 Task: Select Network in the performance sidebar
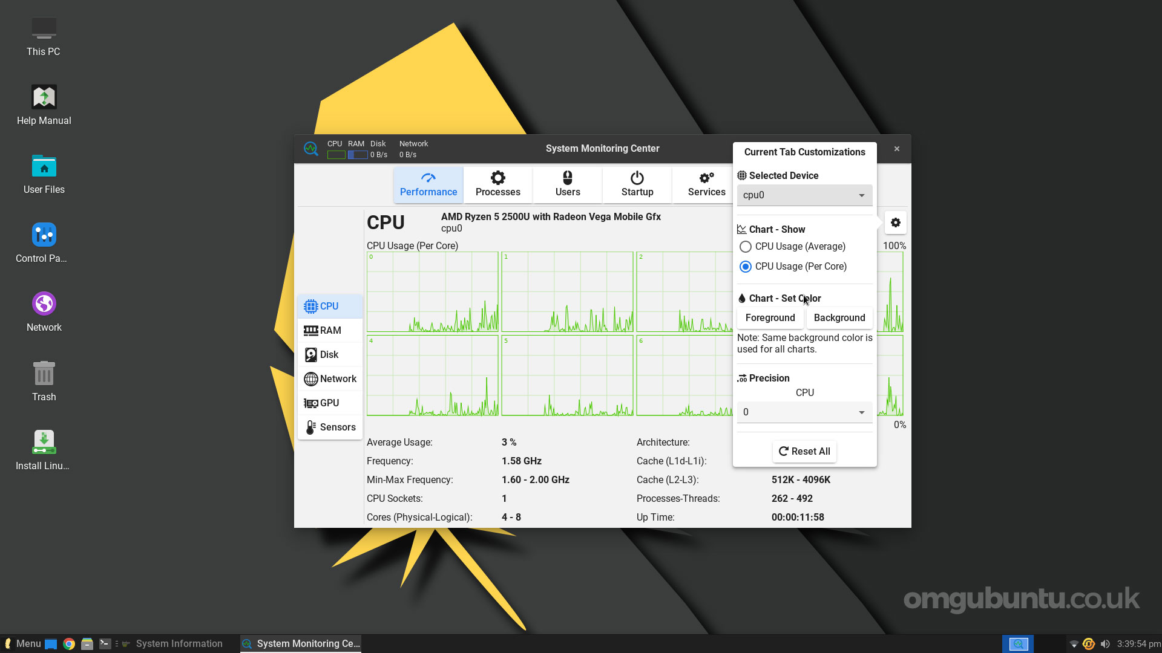pos(330,379)
